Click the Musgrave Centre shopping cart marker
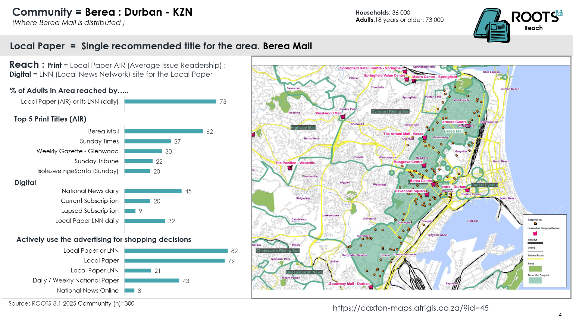Image resolution: width=573 pixels, height=322 pixels. click(x=424, y=165)
